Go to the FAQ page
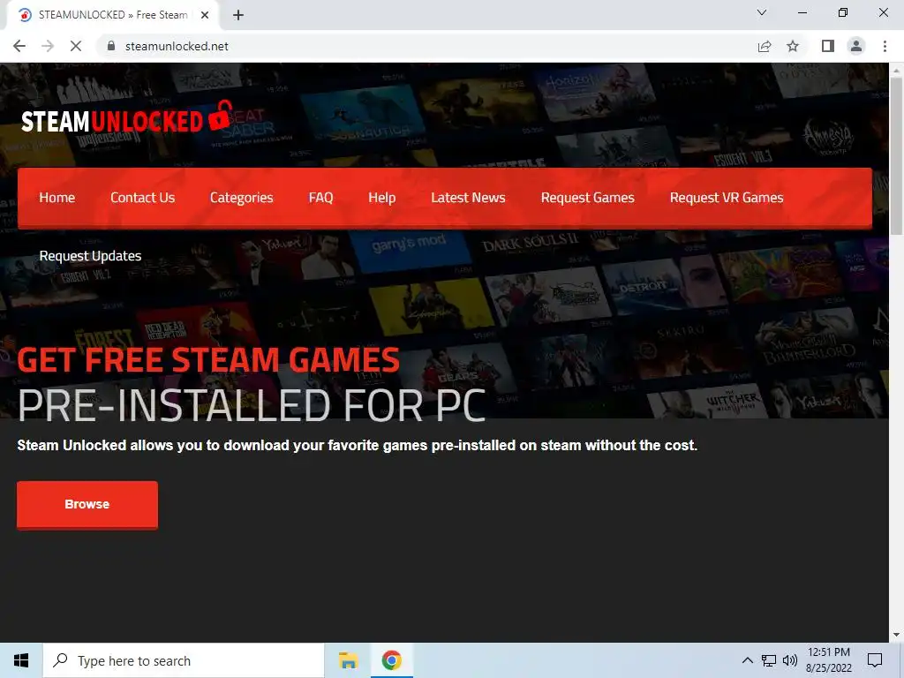 coord(320,198)
